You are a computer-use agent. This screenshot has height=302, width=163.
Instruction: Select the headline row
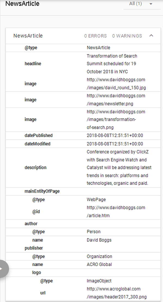click(83, 64)
